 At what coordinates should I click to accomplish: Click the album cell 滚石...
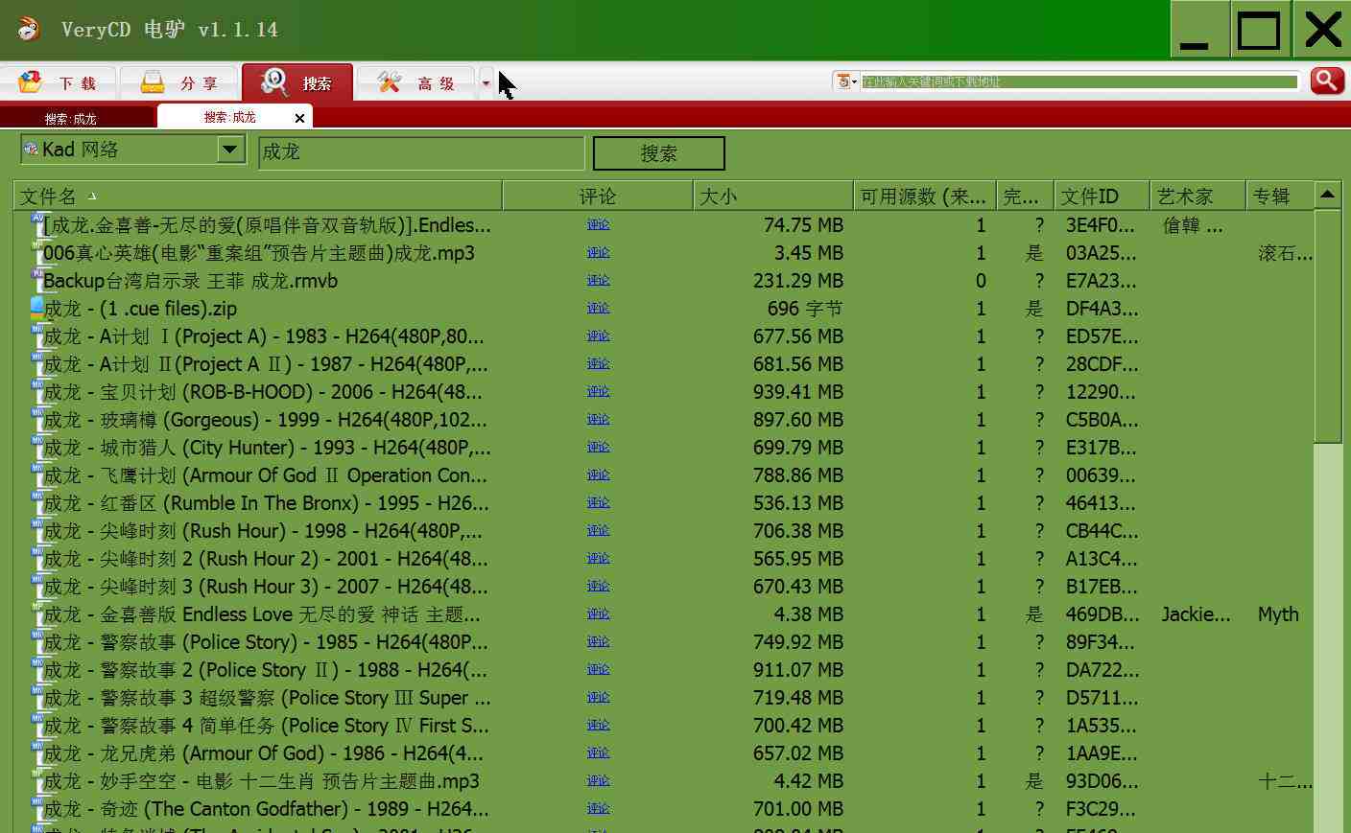(1286, 253)
